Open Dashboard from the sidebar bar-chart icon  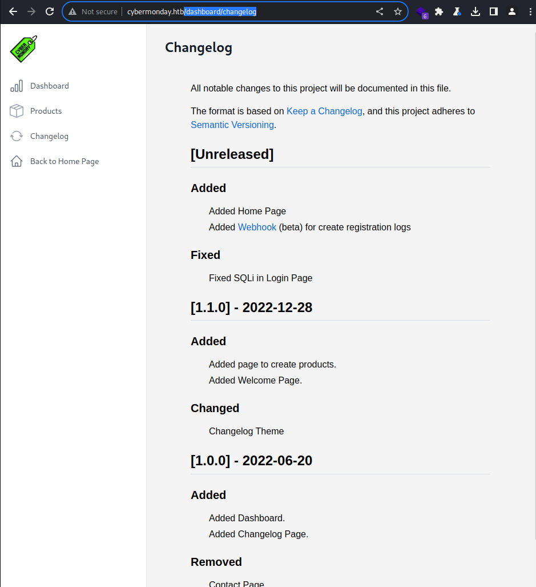pyautogui.click(x=17, y=86)
